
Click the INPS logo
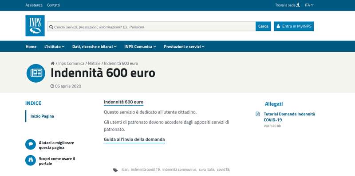click(35, 26)
